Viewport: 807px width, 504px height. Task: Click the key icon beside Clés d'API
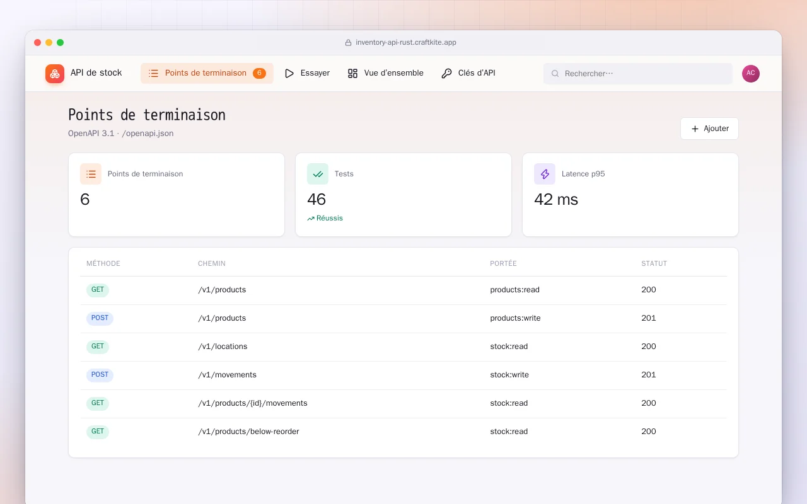point(446,74)
